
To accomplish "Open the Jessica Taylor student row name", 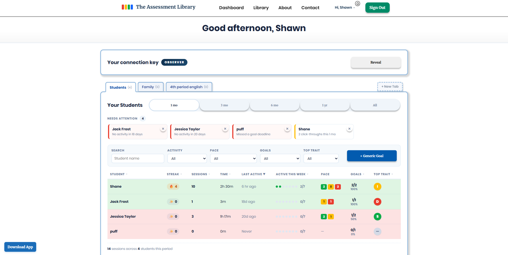I will pyautogui.click(x=123, y=217).
